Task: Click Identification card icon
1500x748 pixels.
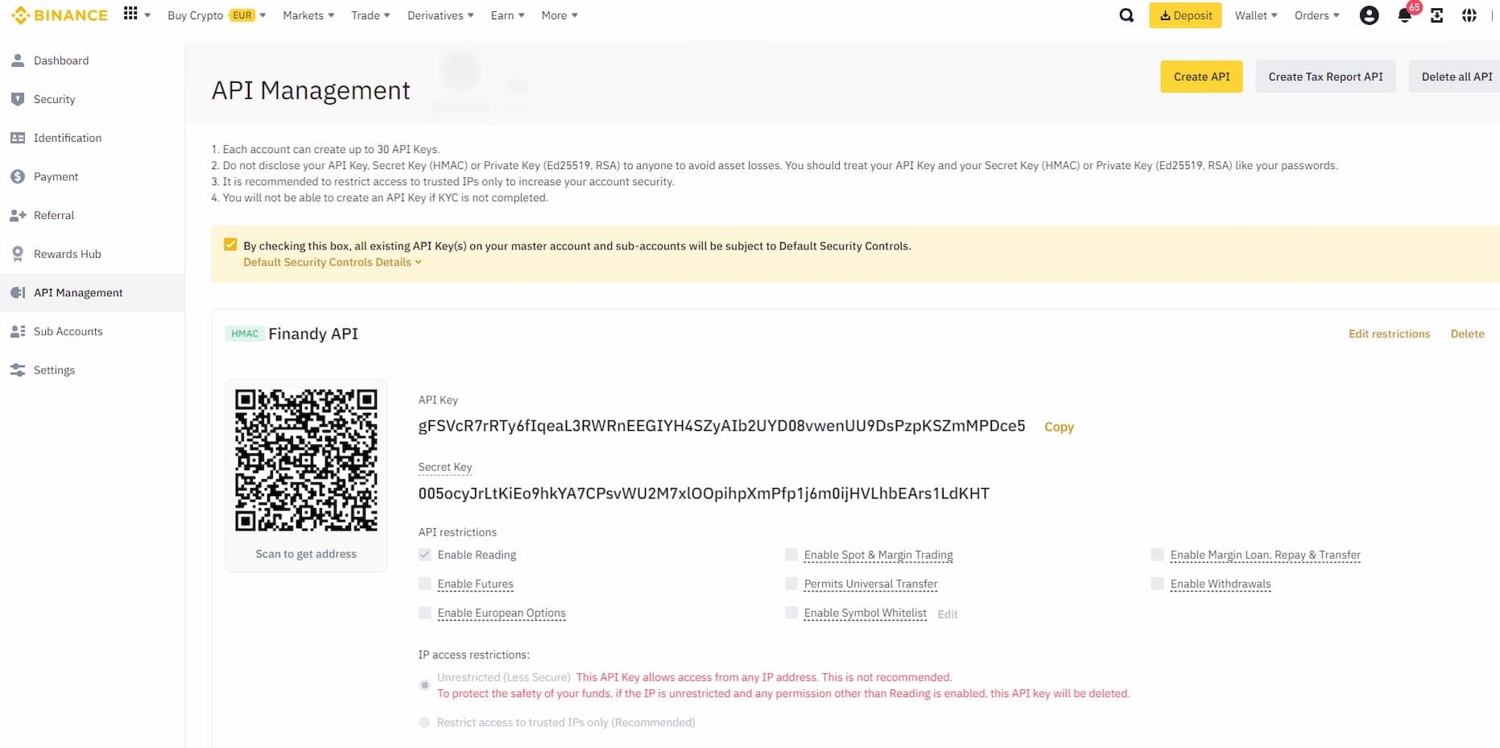Action: [18, 138]
